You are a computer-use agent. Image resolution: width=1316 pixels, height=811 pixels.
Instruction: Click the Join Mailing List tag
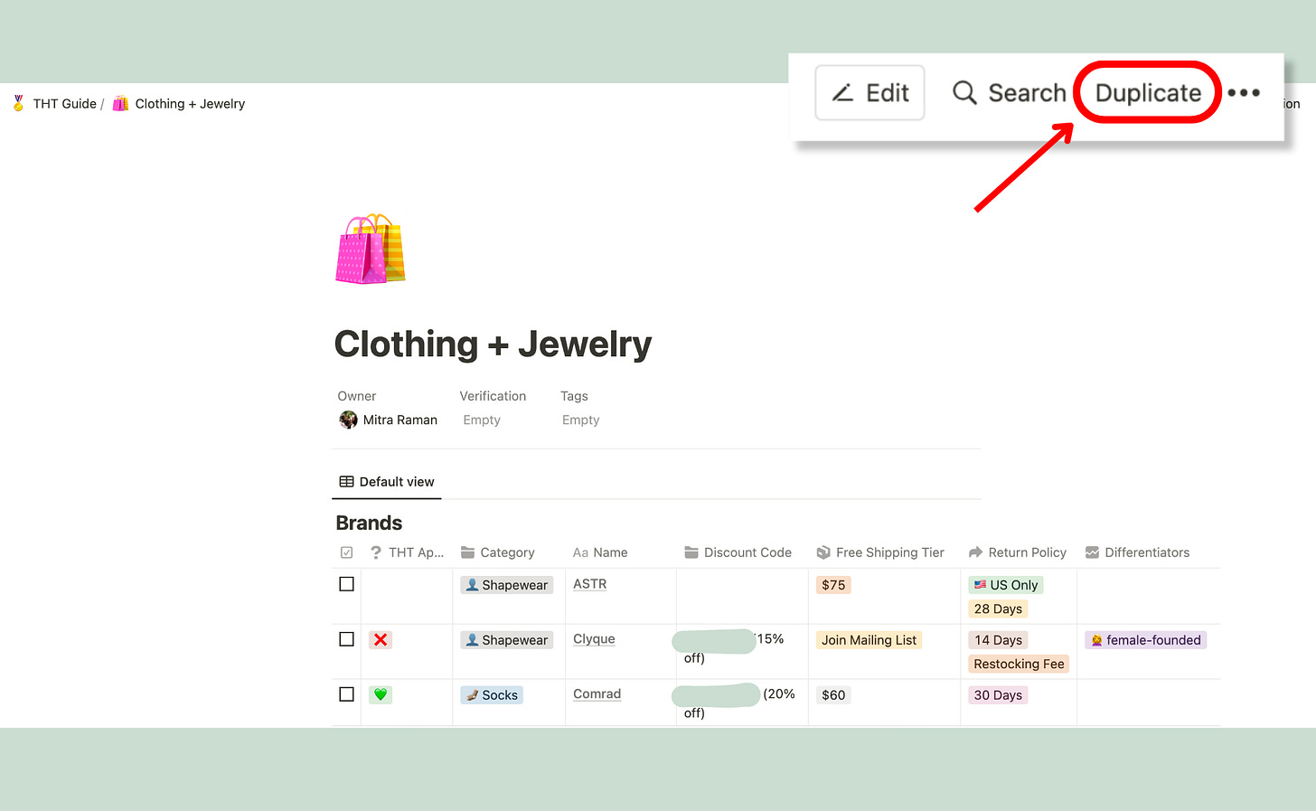pos(869,640)
